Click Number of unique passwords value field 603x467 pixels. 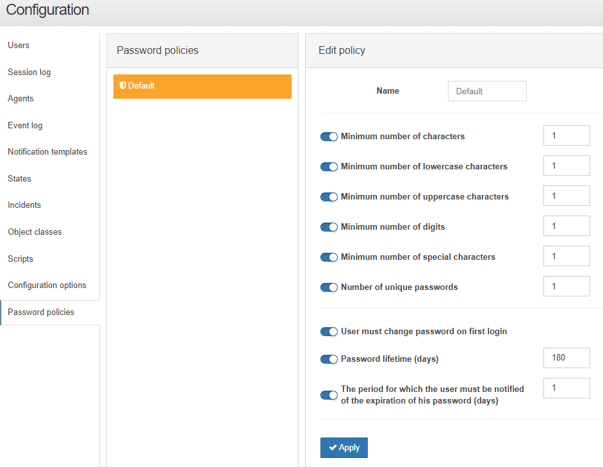pos(566,286)
